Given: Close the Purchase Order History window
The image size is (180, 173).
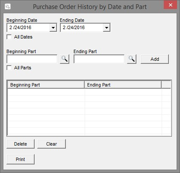Looking at the screenshot, I should tap(171, 5).
